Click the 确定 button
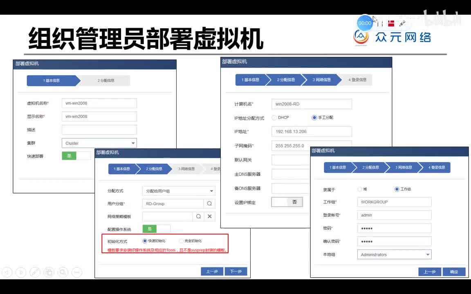471x294 pixels. tap(454, 272)
